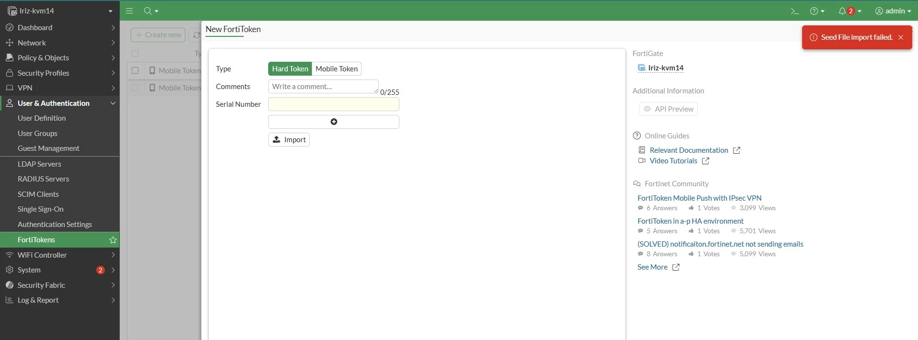
Task: Click the System gear sidebar icon
Action: click(9, 270)
